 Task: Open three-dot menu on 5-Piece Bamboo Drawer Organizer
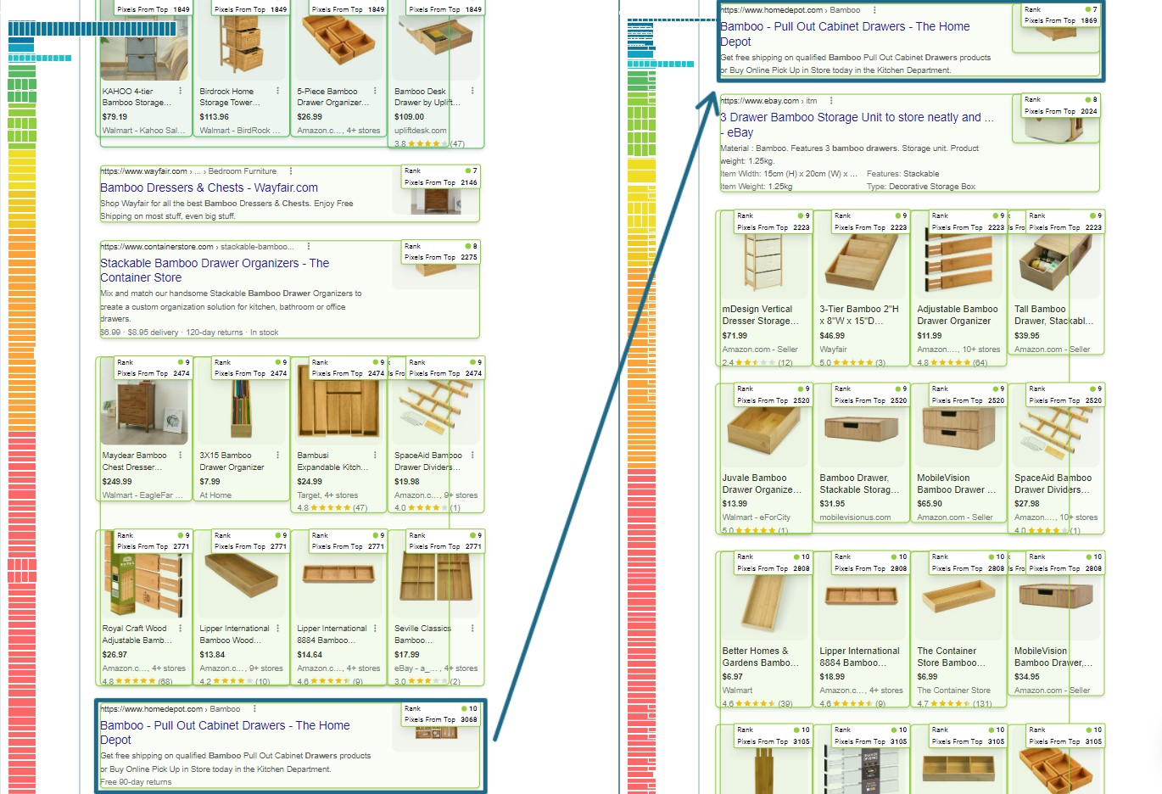(x=375, y=91)
